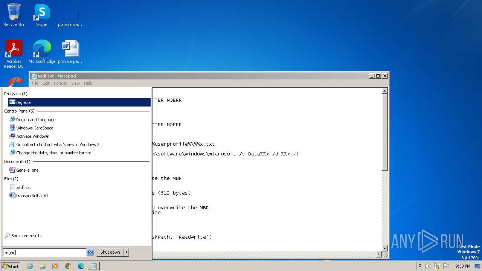Click the taskbar clock 9:33 PM
Screen dimensions: 482x271
click(462, 266)
